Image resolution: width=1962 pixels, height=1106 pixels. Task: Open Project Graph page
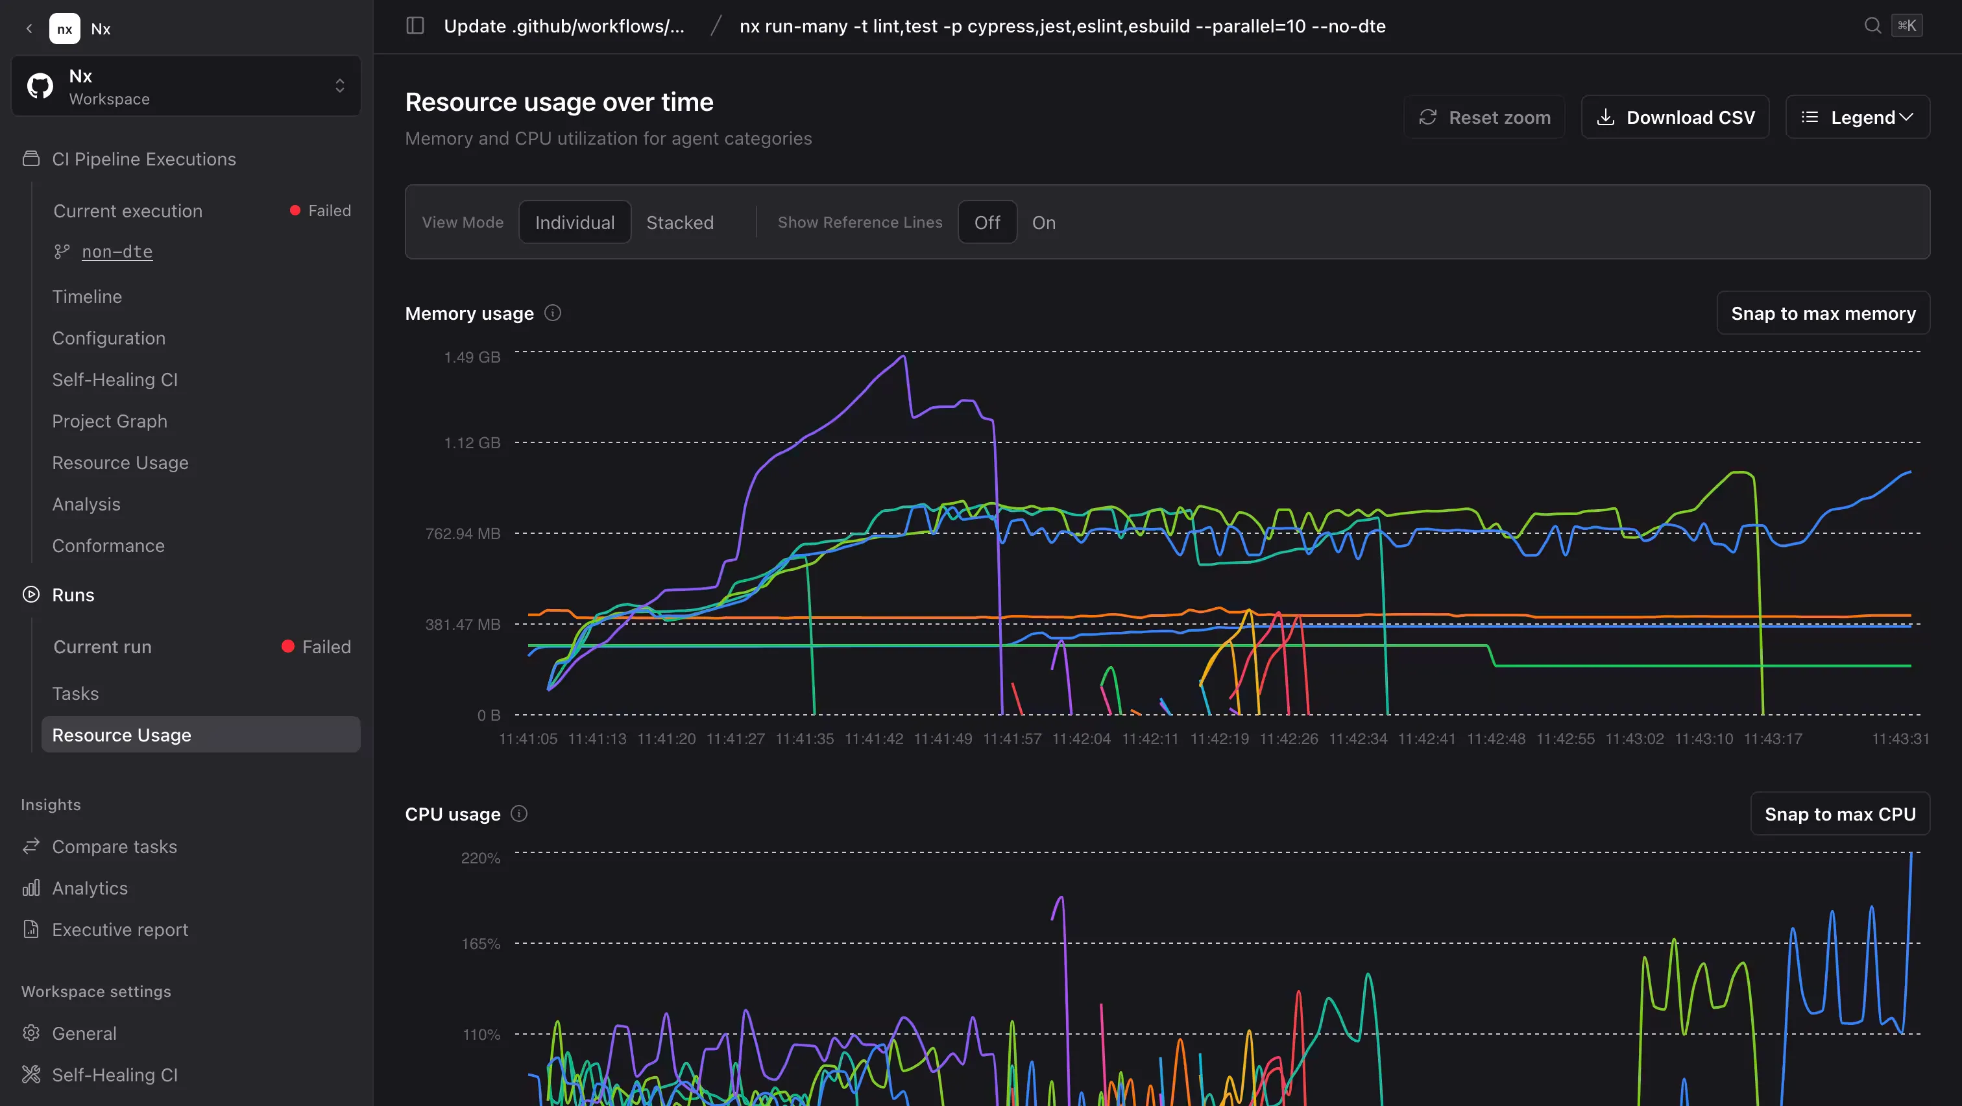pyautogui.click(x=110, y=421)
